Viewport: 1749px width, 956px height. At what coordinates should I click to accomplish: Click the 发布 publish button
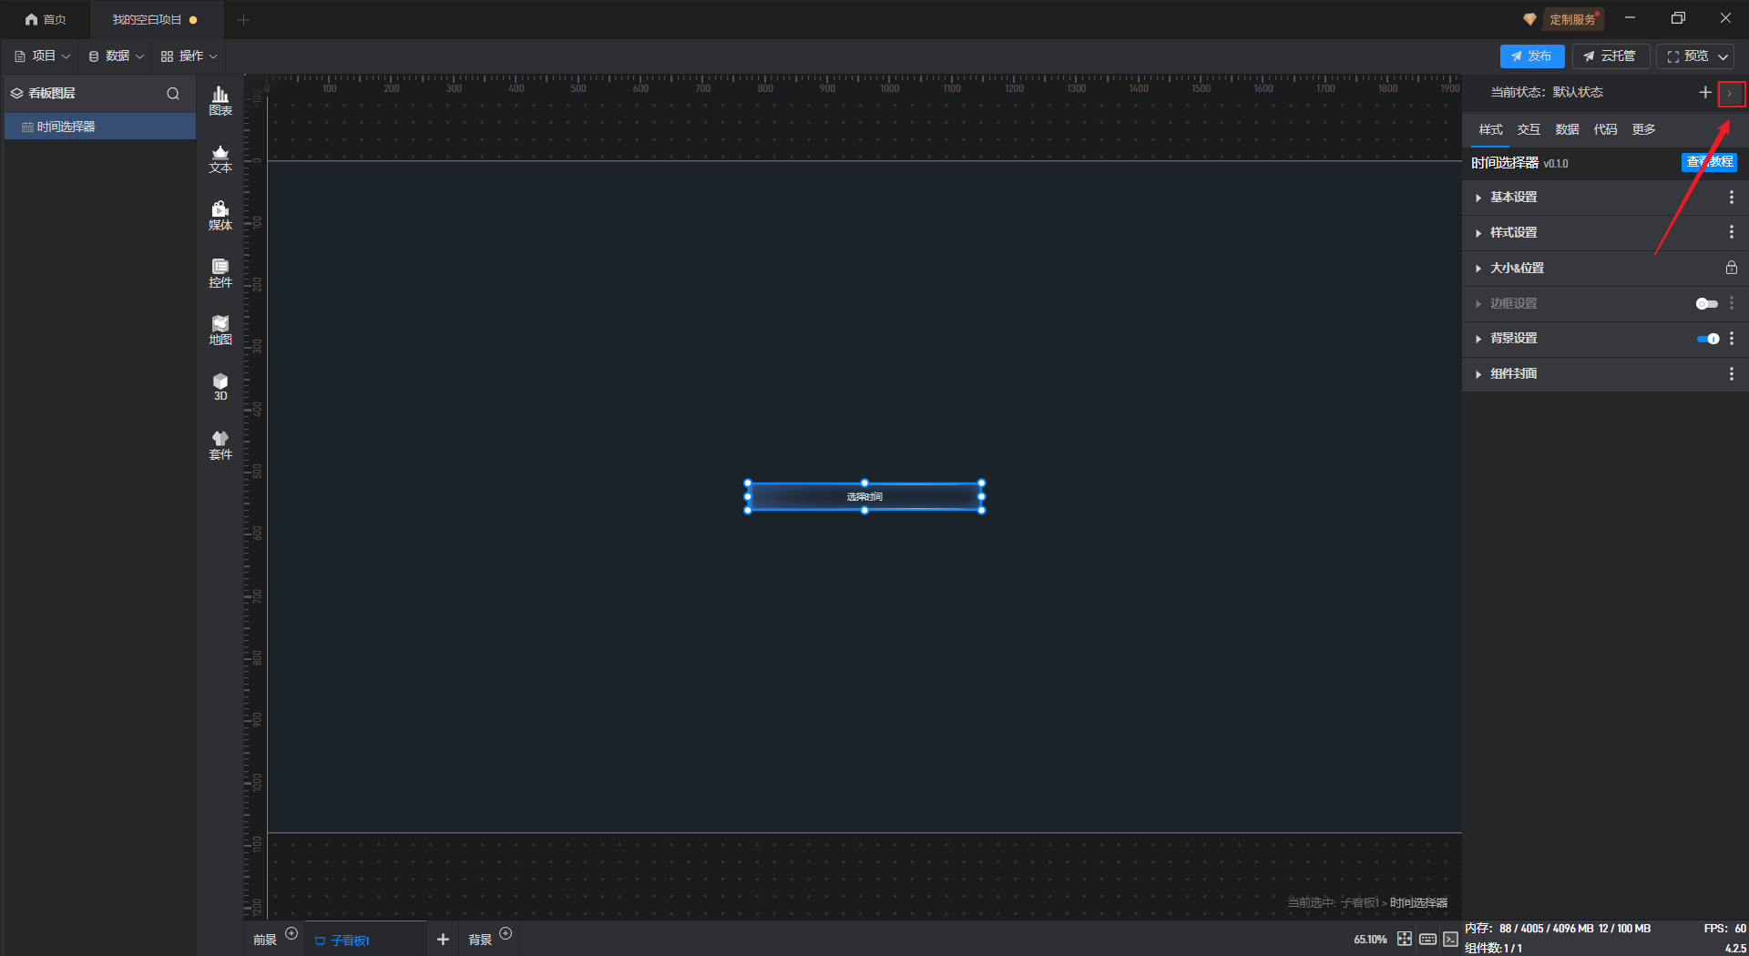[x=1532, y=56]
